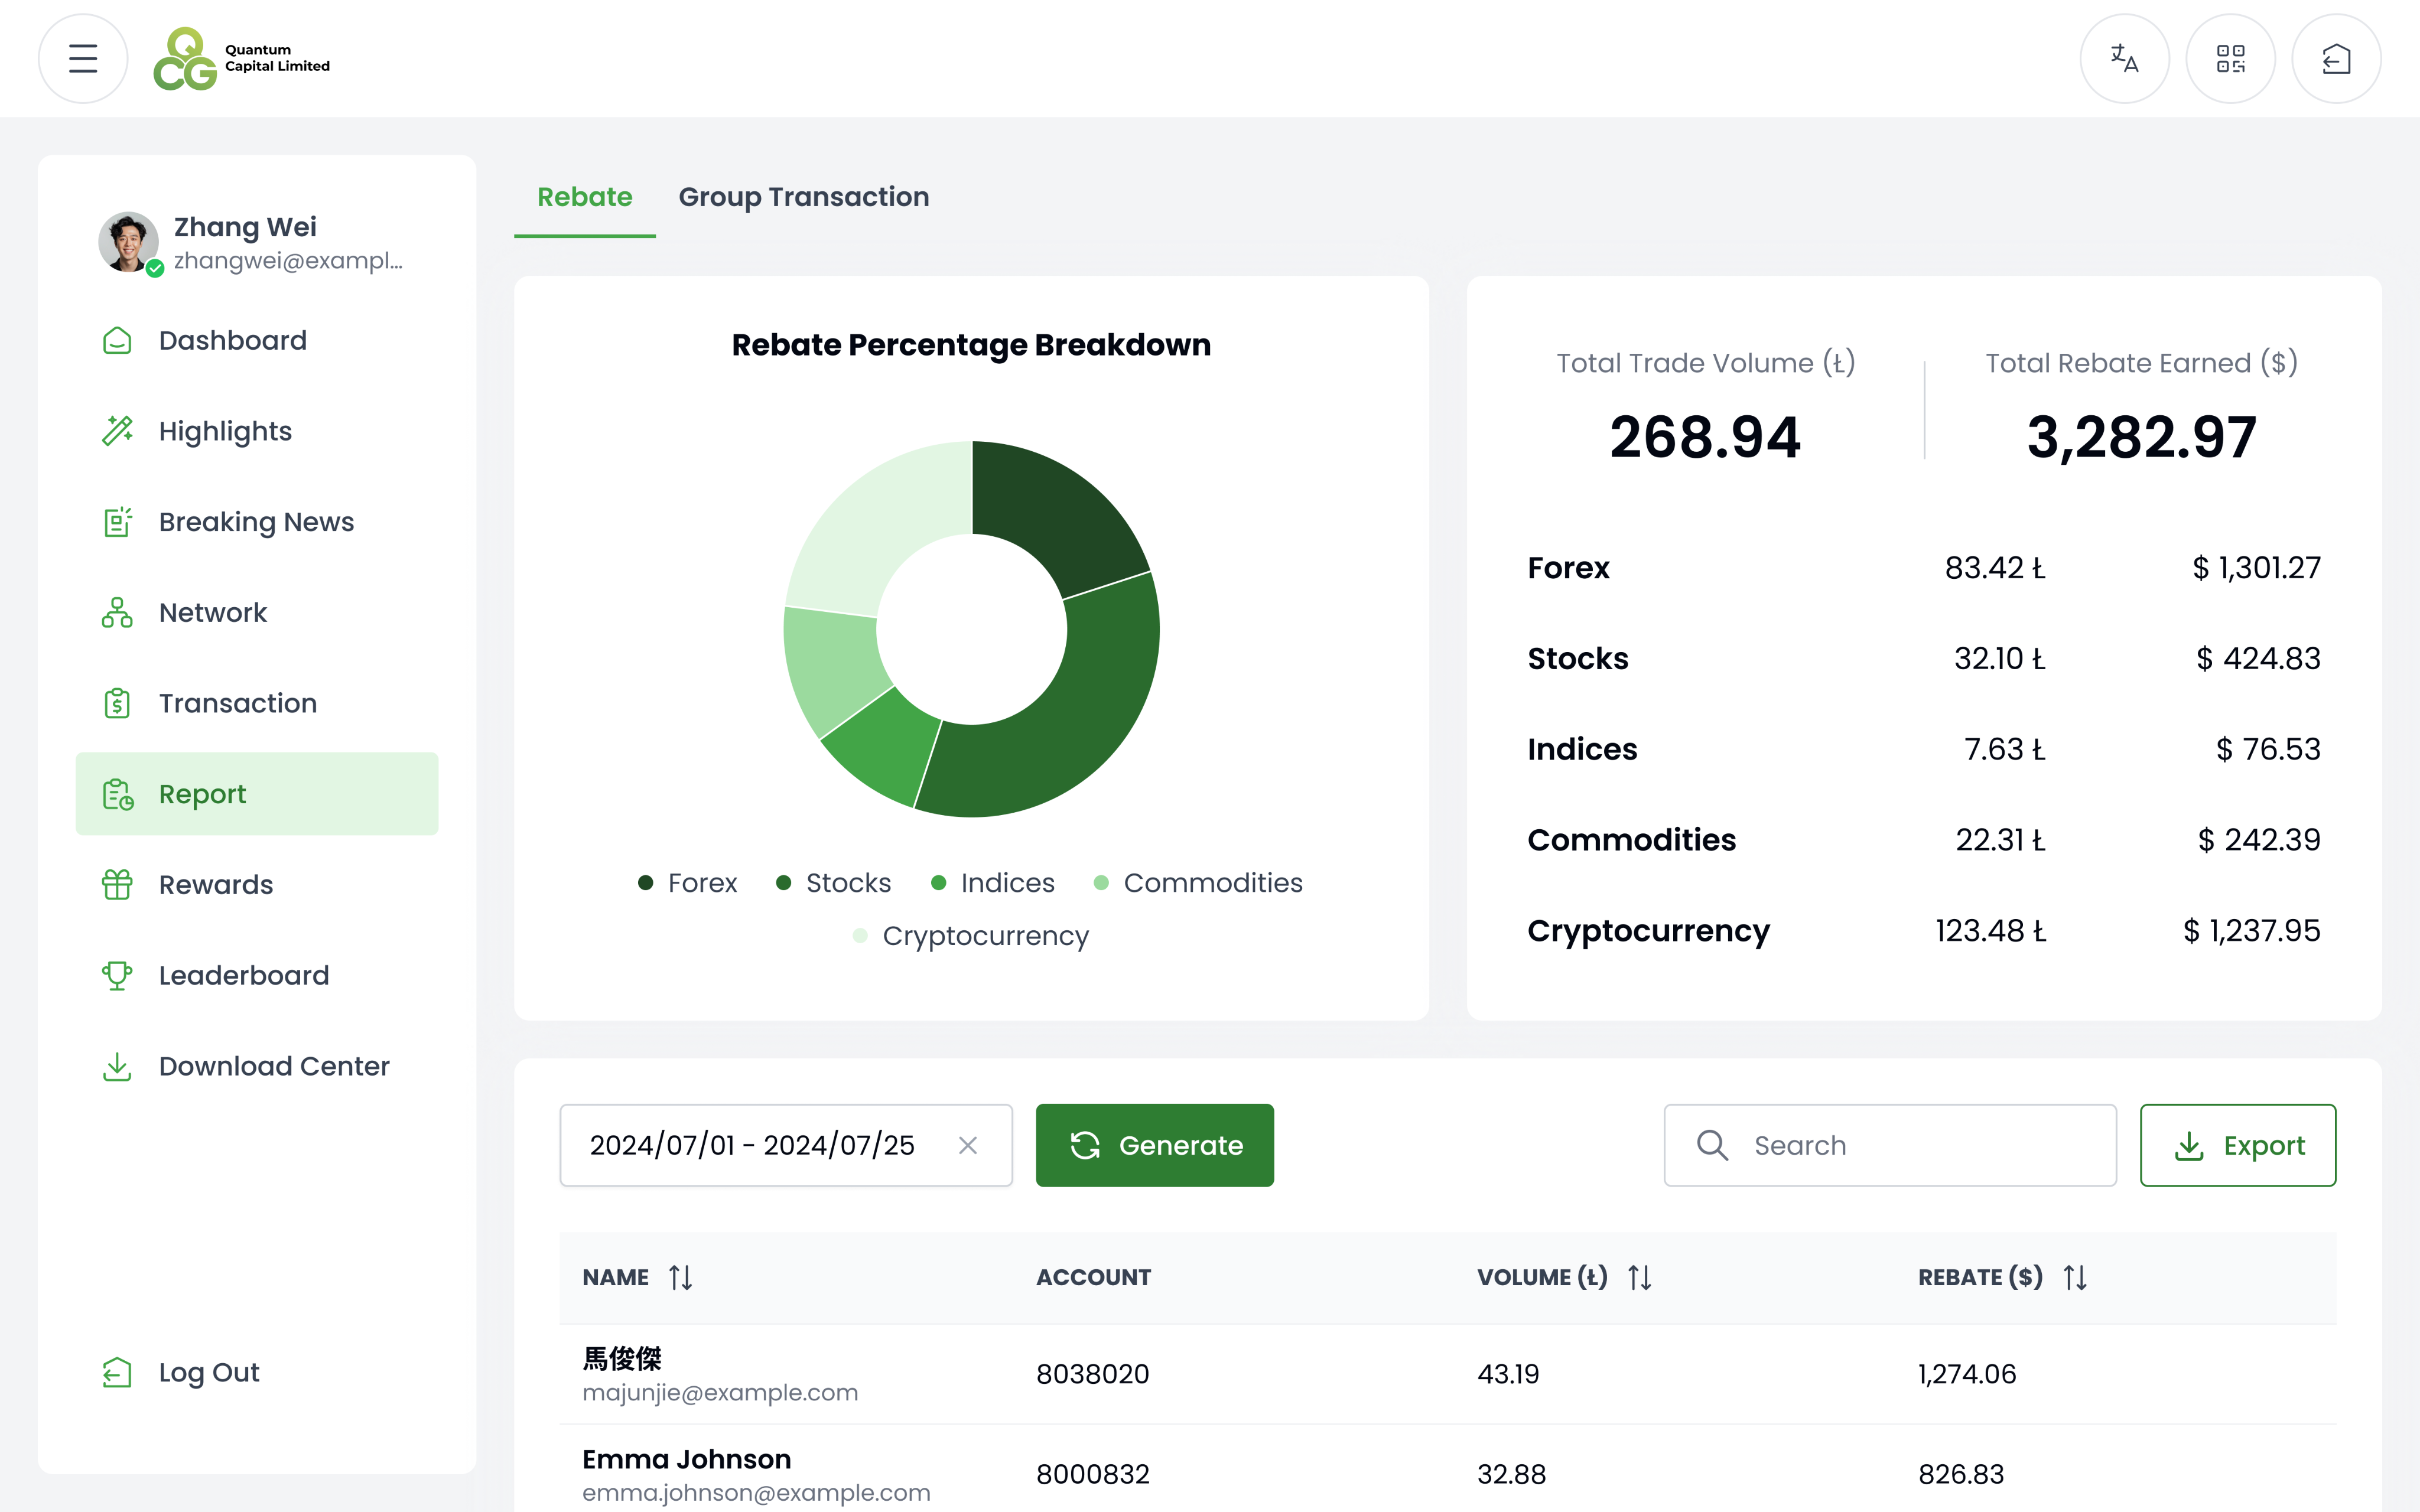Clear the date range with X icon
The width and height of the screenshot is (2420, 1512).
pyautogui.click(x=967, y=1145)
